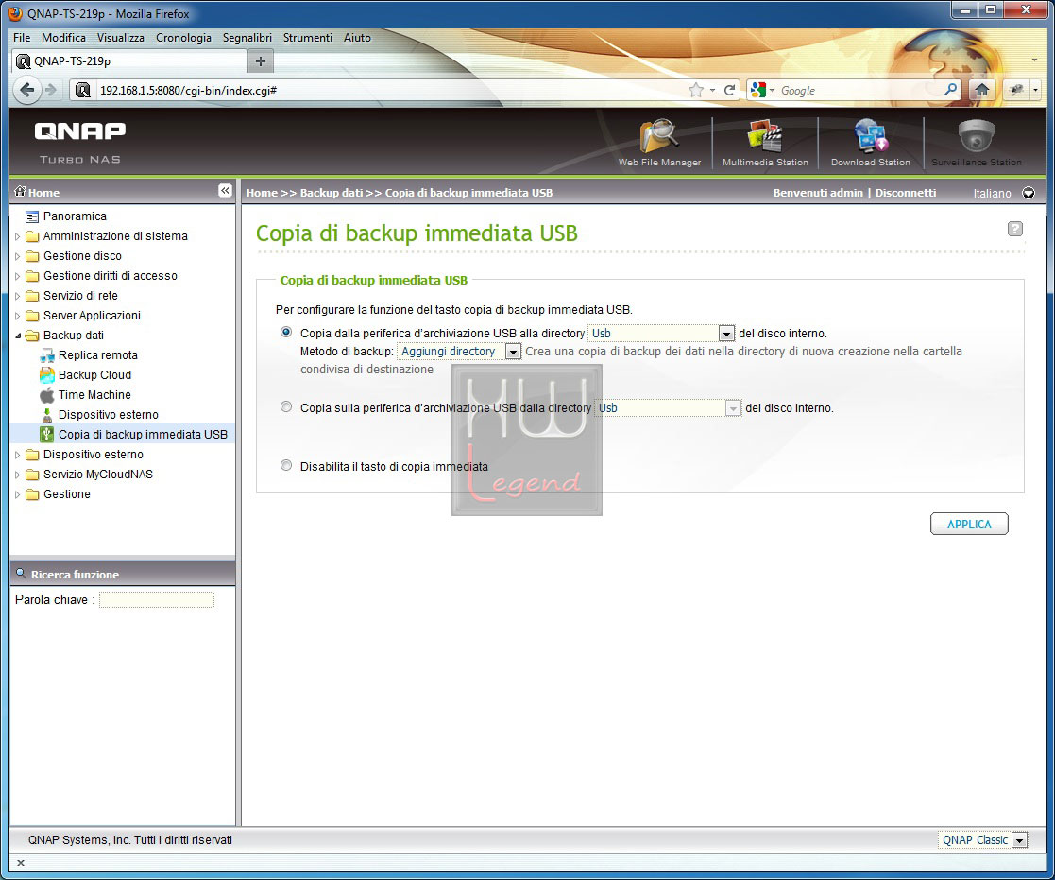Open the Aiuto menu

tap(357, 38)
